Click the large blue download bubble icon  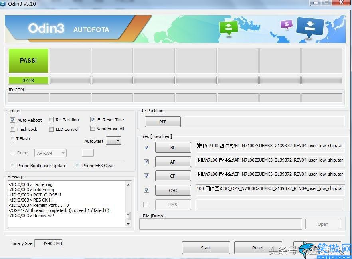click(x=310, y=28)
